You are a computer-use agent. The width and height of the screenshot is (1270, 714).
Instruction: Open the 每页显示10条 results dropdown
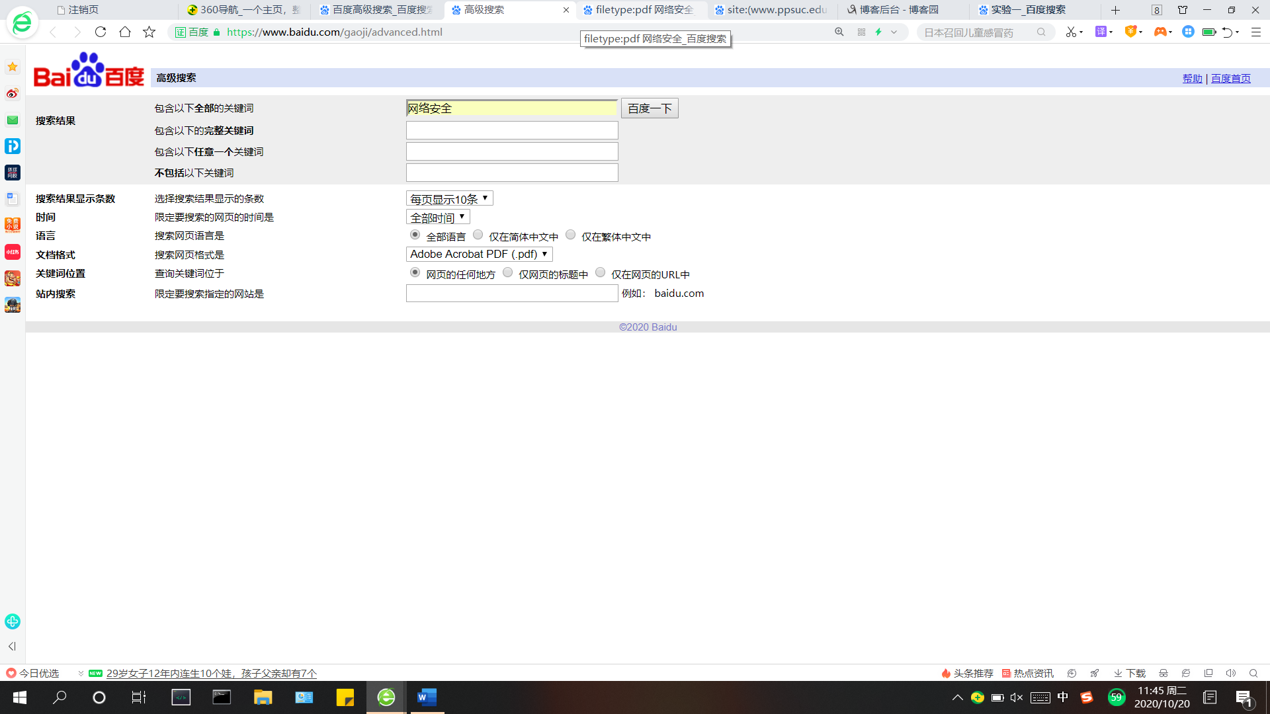point(449,199)
